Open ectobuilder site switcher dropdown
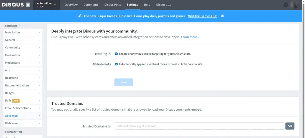The image size is (305, 138). 46,5
